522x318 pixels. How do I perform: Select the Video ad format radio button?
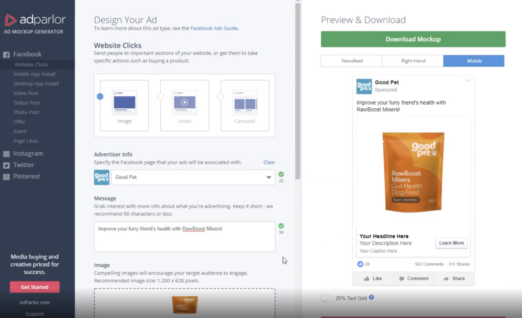pos(161,96)
